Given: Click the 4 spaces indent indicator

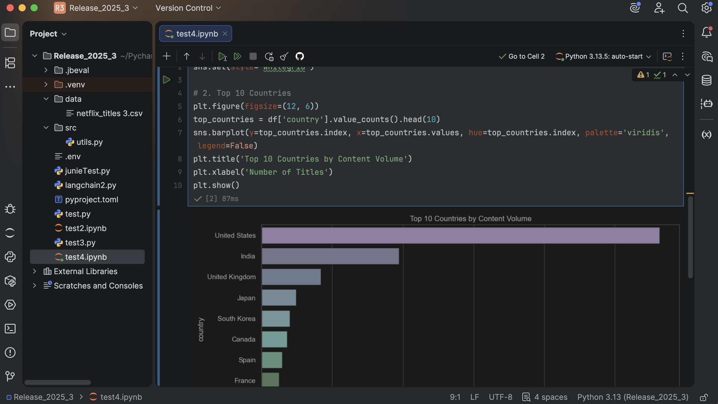Looking at the screenshot, I should [x=550, y=397].
